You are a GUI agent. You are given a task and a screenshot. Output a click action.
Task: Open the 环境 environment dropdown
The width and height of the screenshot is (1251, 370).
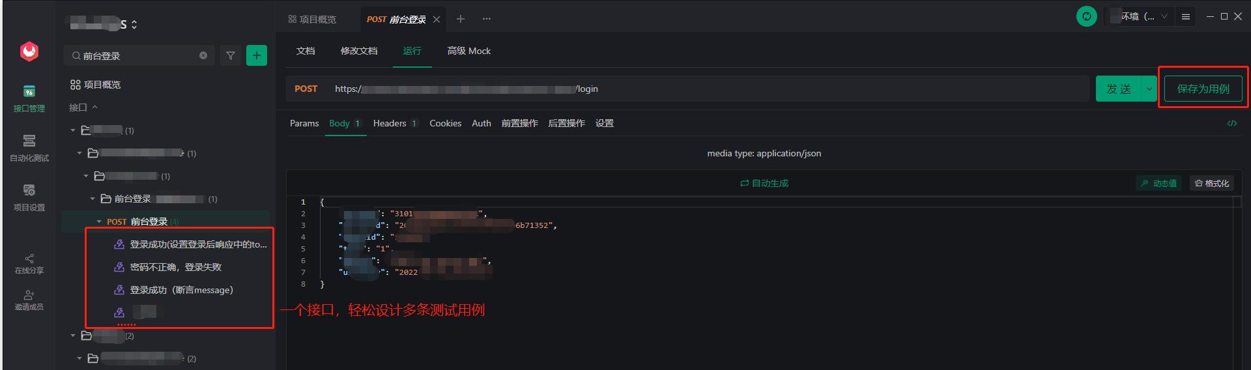click(x=1140, y=16)
